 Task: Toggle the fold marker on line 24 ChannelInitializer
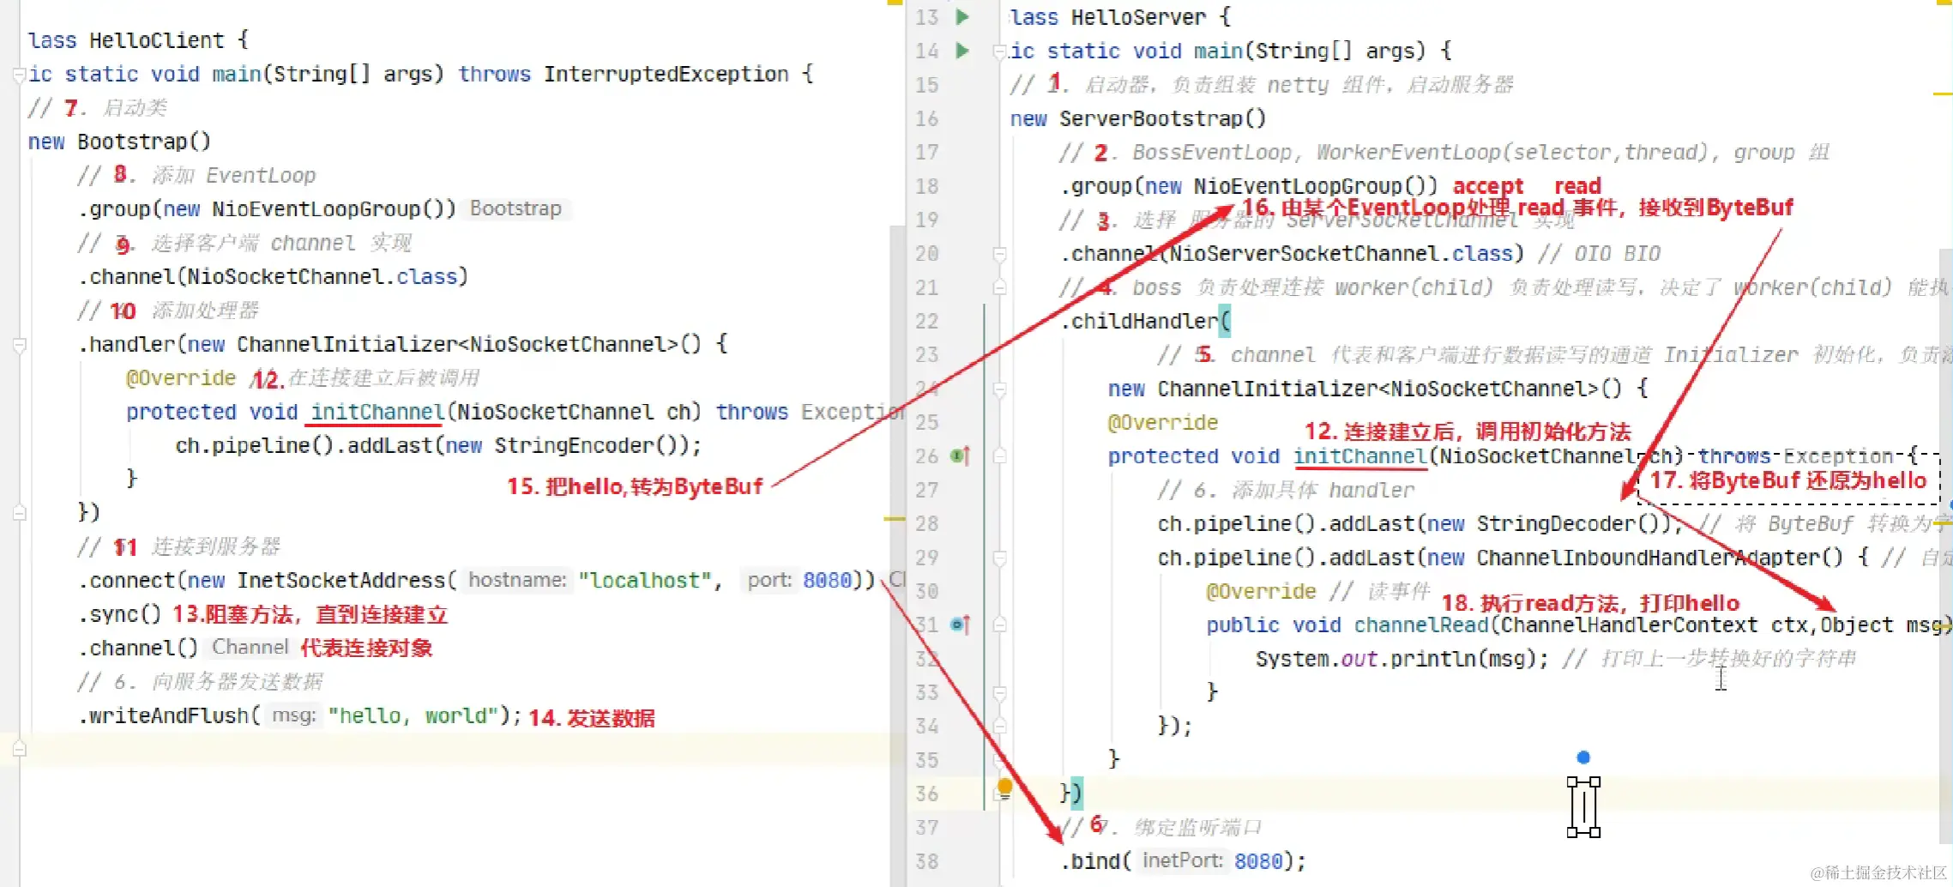pyautogui.click(x=999, y=389)
